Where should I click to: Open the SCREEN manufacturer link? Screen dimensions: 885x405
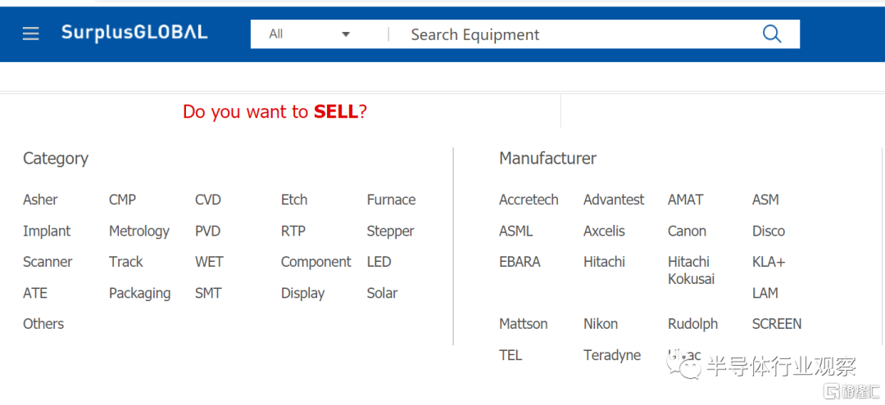(x=777, y=324)
